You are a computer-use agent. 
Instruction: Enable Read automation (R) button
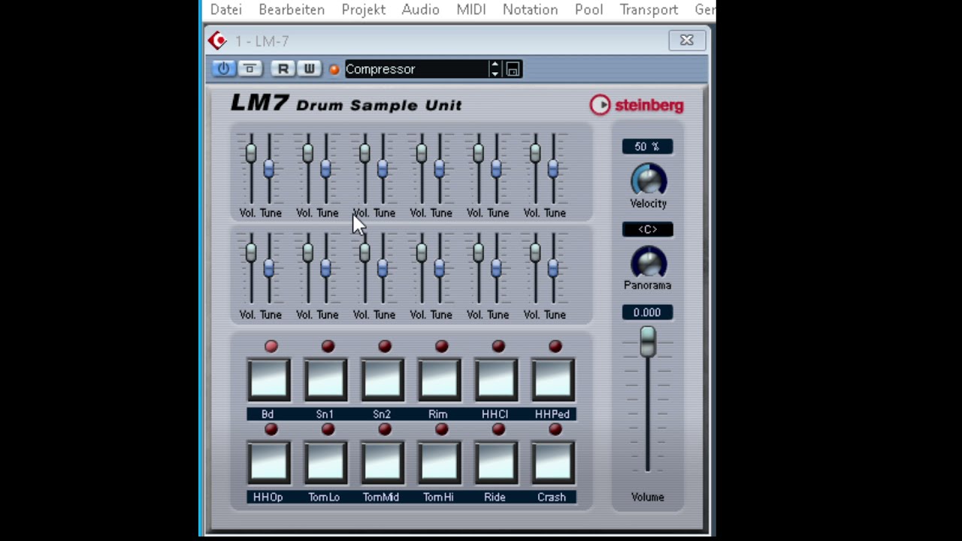(x=283, y=68)
